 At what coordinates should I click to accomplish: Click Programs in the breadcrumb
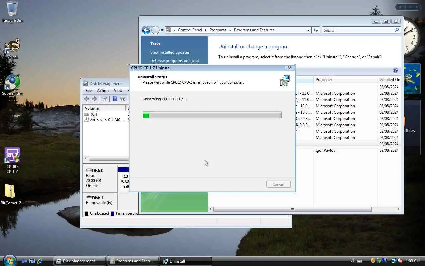click(218, 30)
